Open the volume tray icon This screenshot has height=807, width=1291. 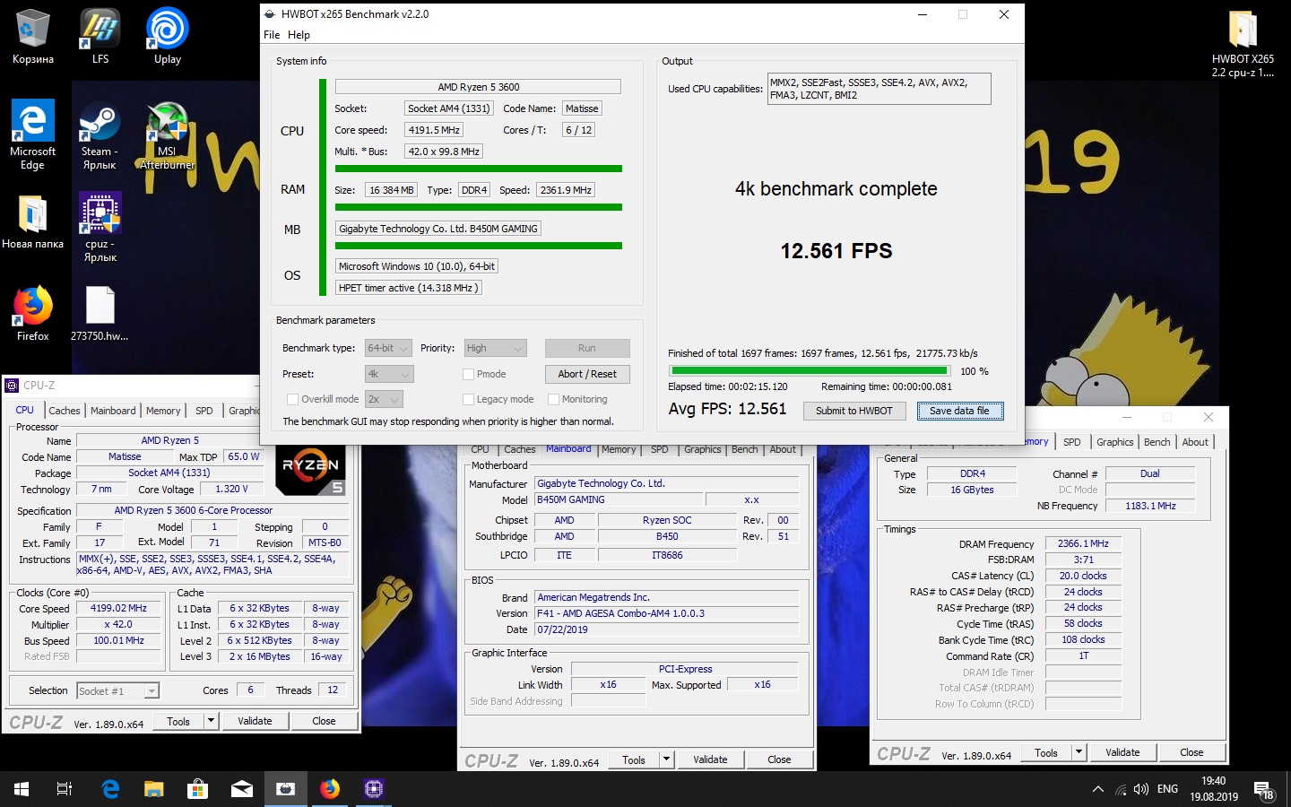click(x=1141, y=789)
